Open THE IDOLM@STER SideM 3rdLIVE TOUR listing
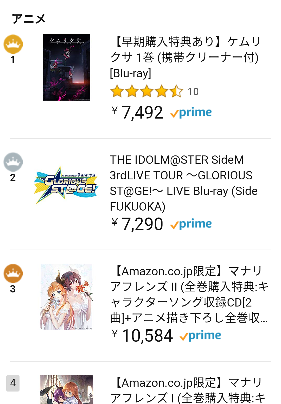The height and width of the screenshot is (404, 281). coord(184,183)
